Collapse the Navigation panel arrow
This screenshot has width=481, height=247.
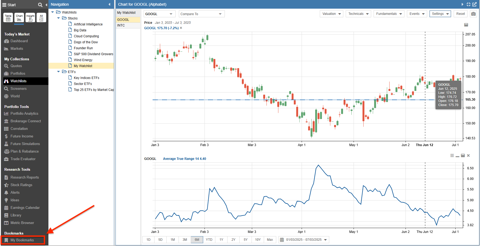[x=109, y=4]
